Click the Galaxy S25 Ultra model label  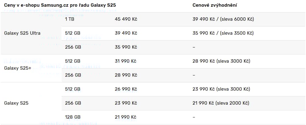click(x=22, y=33)
